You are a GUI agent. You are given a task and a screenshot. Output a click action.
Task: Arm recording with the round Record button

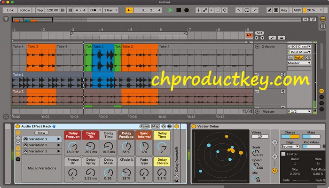point(186,10)
